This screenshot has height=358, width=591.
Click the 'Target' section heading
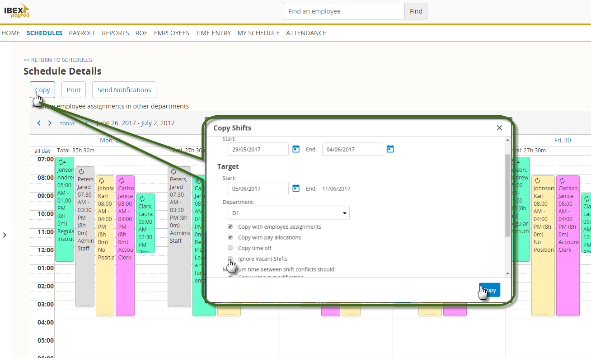(x=228, y=166)
